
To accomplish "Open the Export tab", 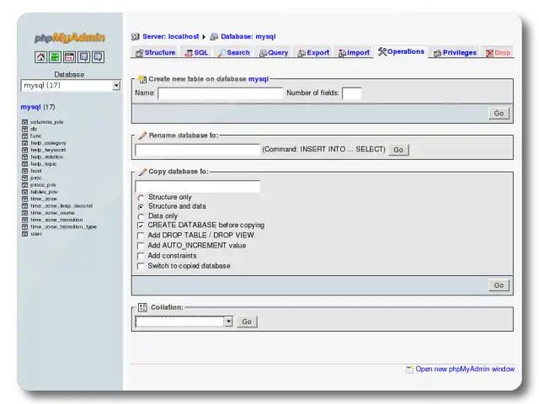I will pyautogui.click(x=312, y=52).
